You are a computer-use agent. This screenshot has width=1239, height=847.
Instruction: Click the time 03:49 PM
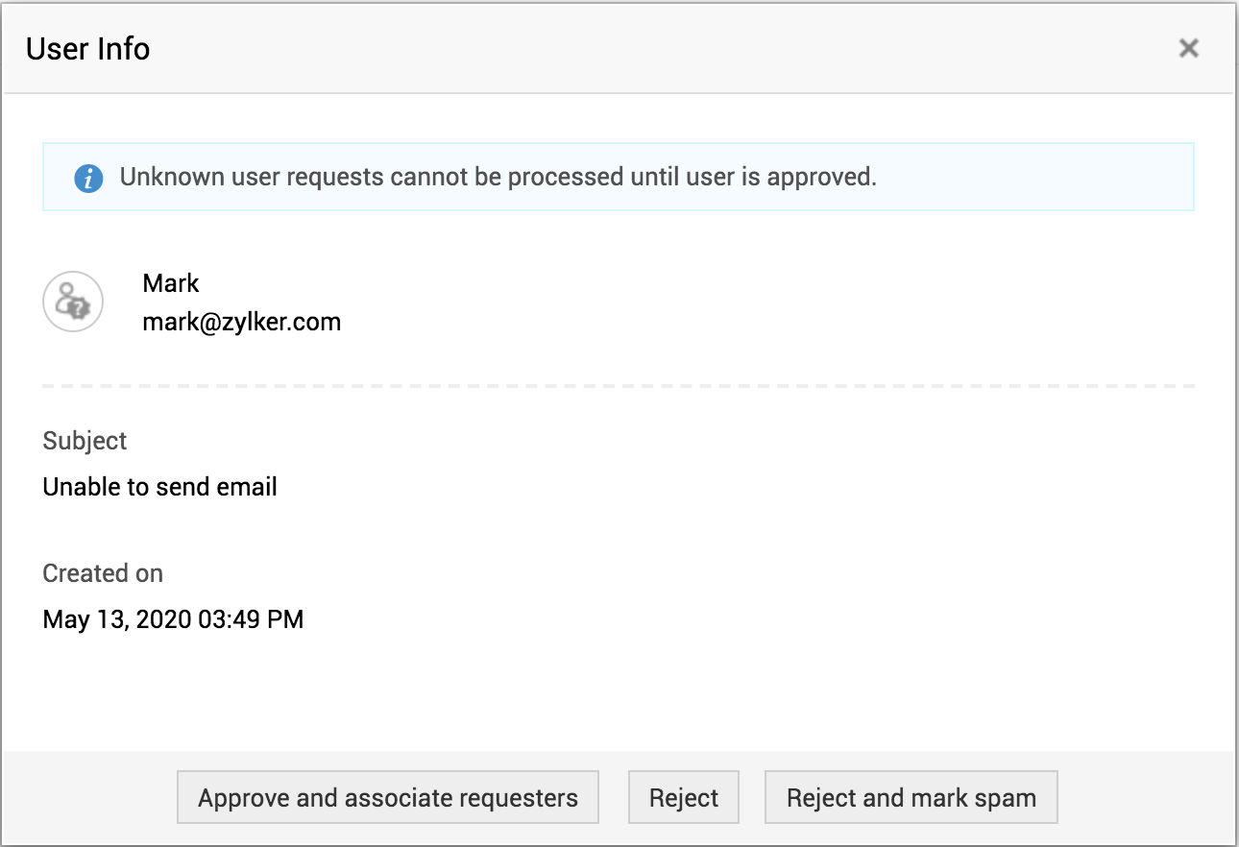[251, 619]
